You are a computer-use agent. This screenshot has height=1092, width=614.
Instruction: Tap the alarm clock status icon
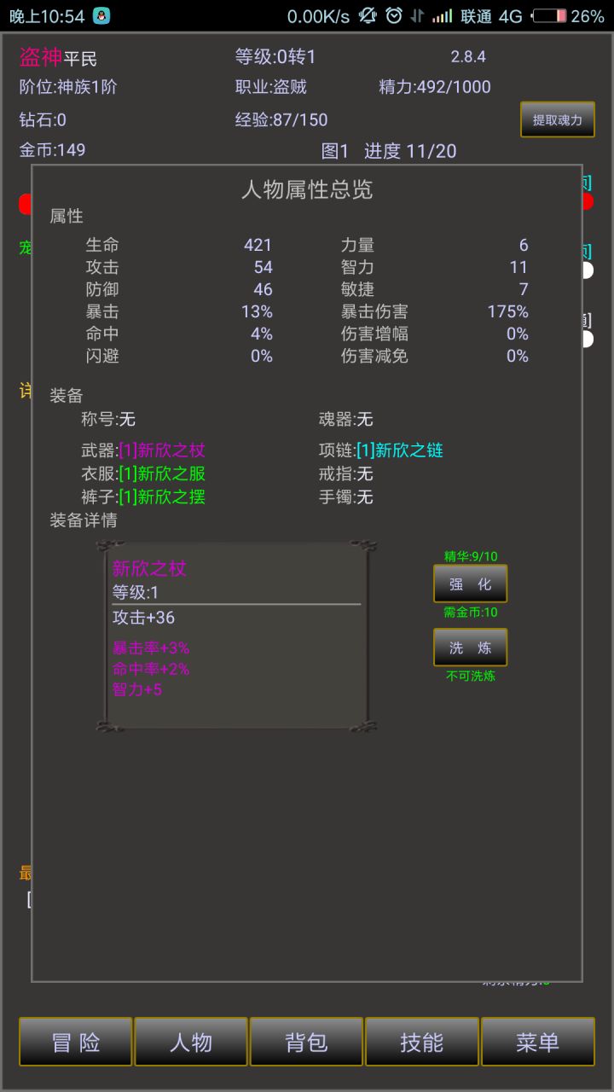click(393, 15)
